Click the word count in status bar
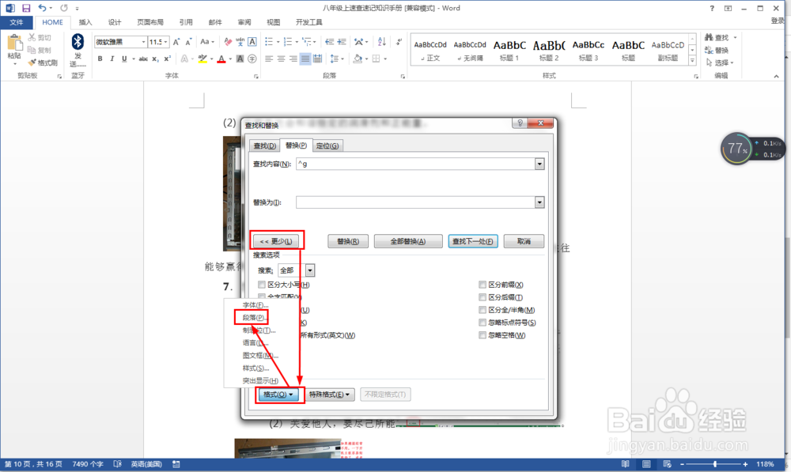This screenshot has height=472, width=791. pos(86,465)
